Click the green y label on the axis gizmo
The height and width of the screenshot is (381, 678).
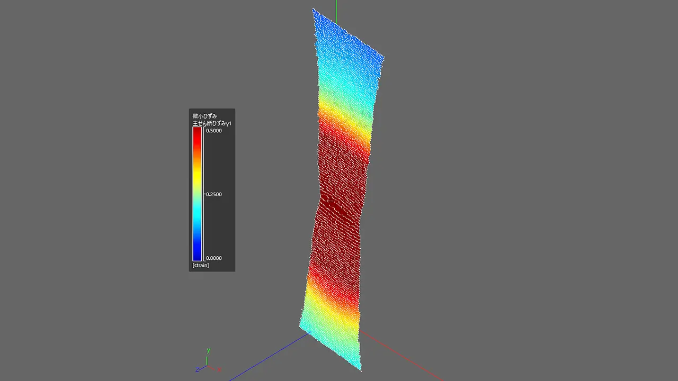[x=209, y=350]
